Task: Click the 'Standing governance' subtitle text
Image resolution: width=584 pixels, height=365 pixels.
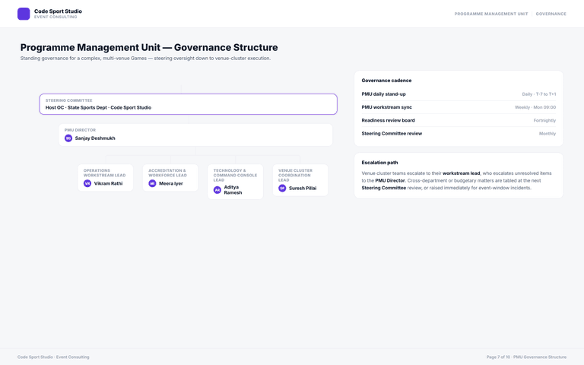Action: pyautogui.click(x=145, y=58)
